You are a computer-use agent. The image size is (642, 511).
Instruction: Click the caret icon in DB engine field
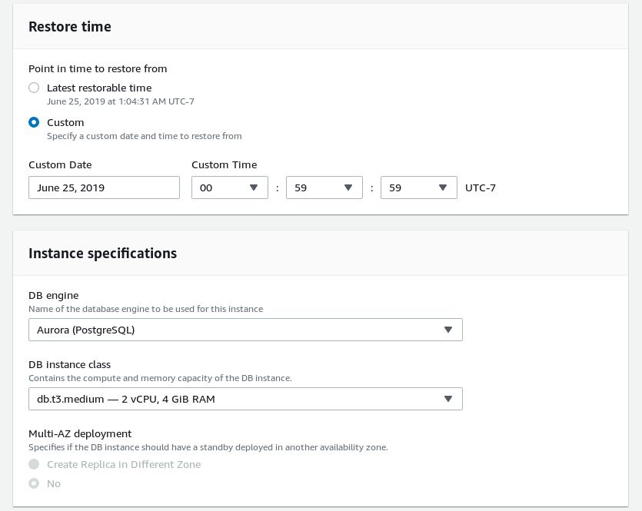click(448, 330)
